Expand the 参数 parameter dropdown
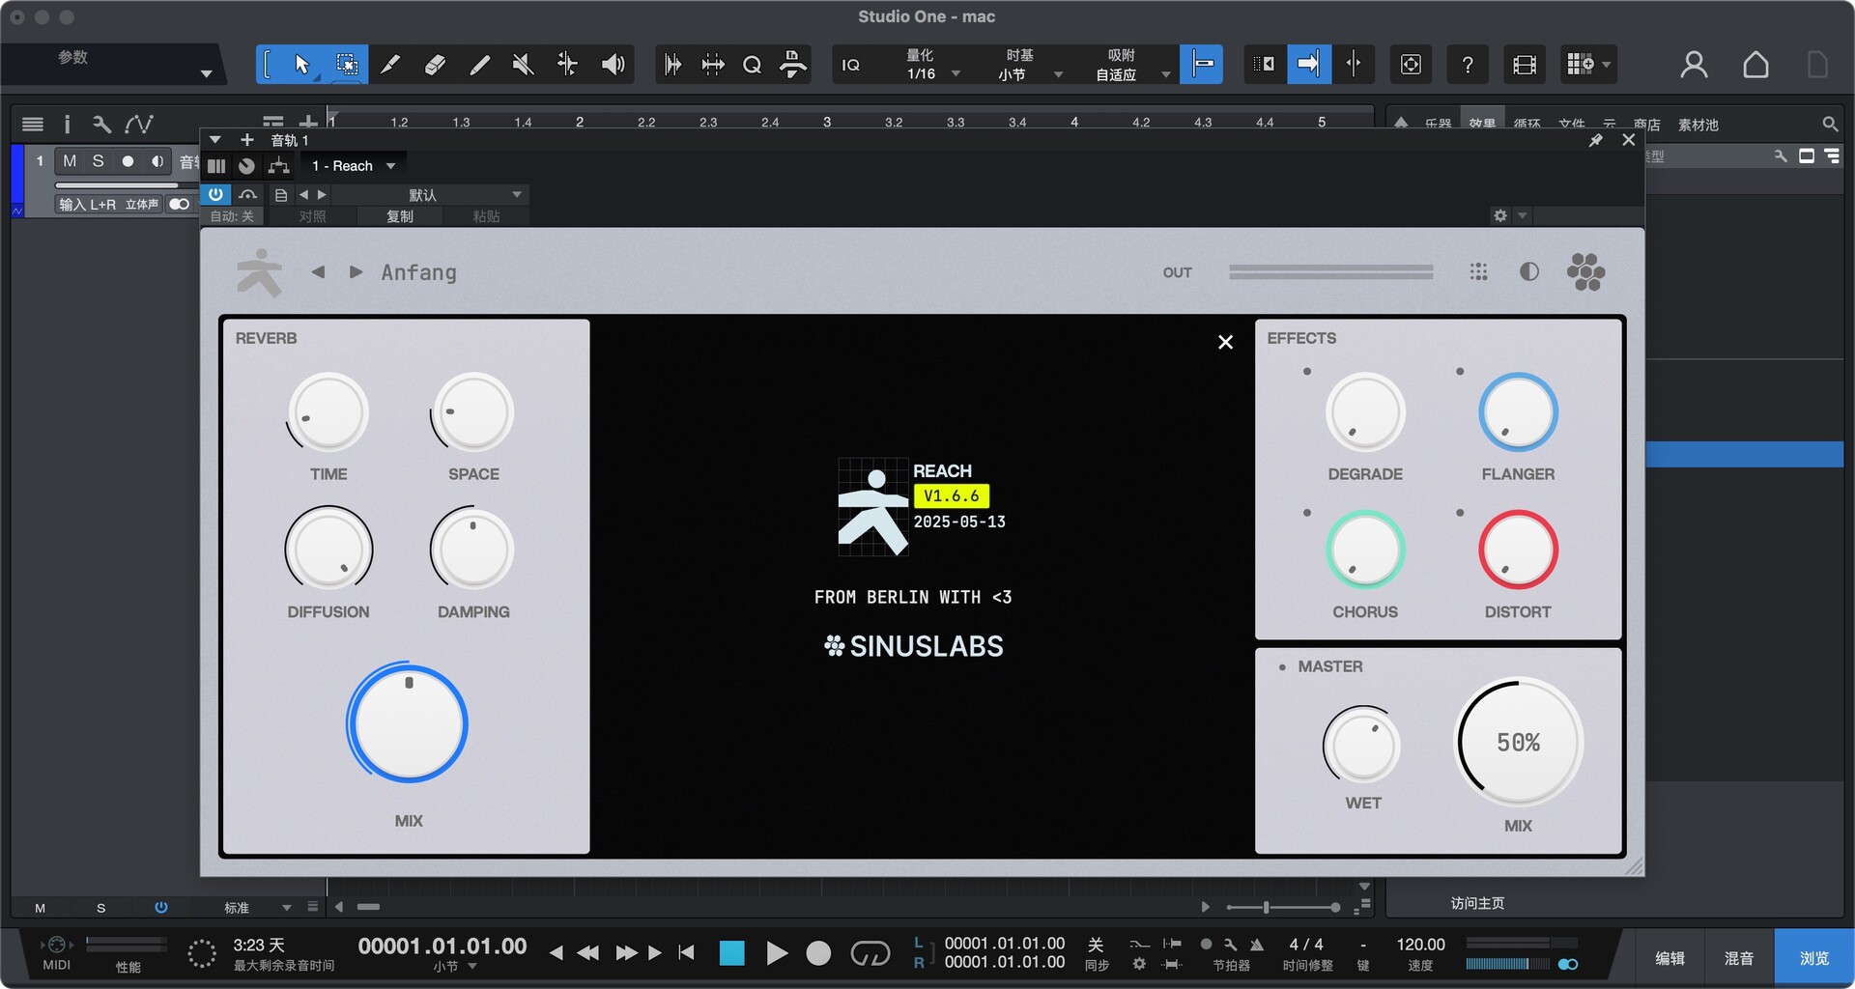 click(x=206, y=74)
